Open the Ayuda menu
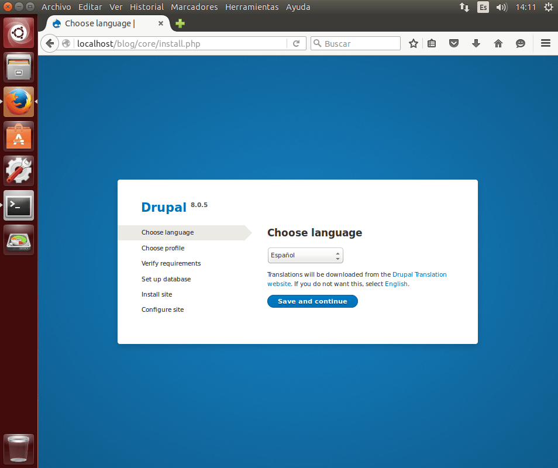 point(298,7)
